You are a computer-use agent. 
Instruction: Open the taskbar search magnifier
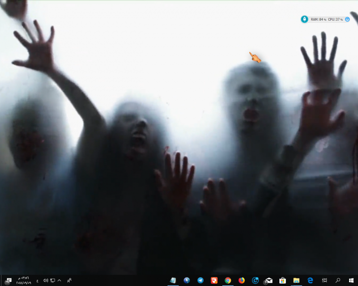[338, 280]
